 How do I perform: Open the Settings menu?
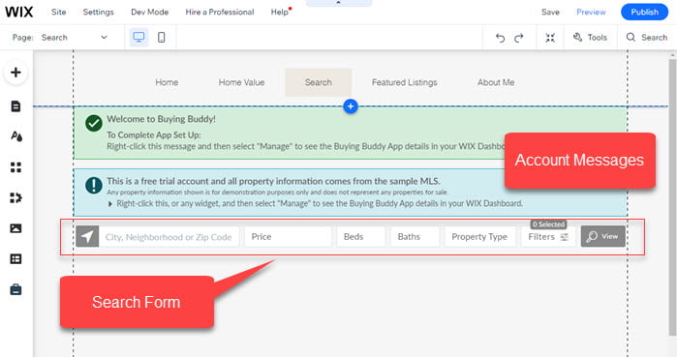[x=99, y=12]
